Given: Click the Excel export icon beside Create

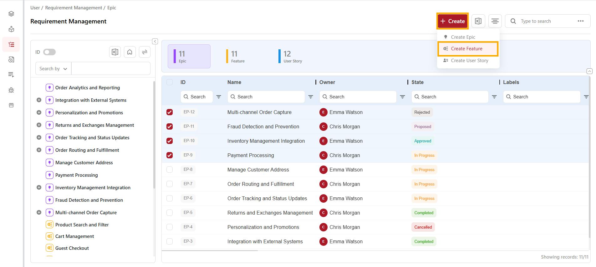Looking at the screenshot, I should tap(478, 21).
